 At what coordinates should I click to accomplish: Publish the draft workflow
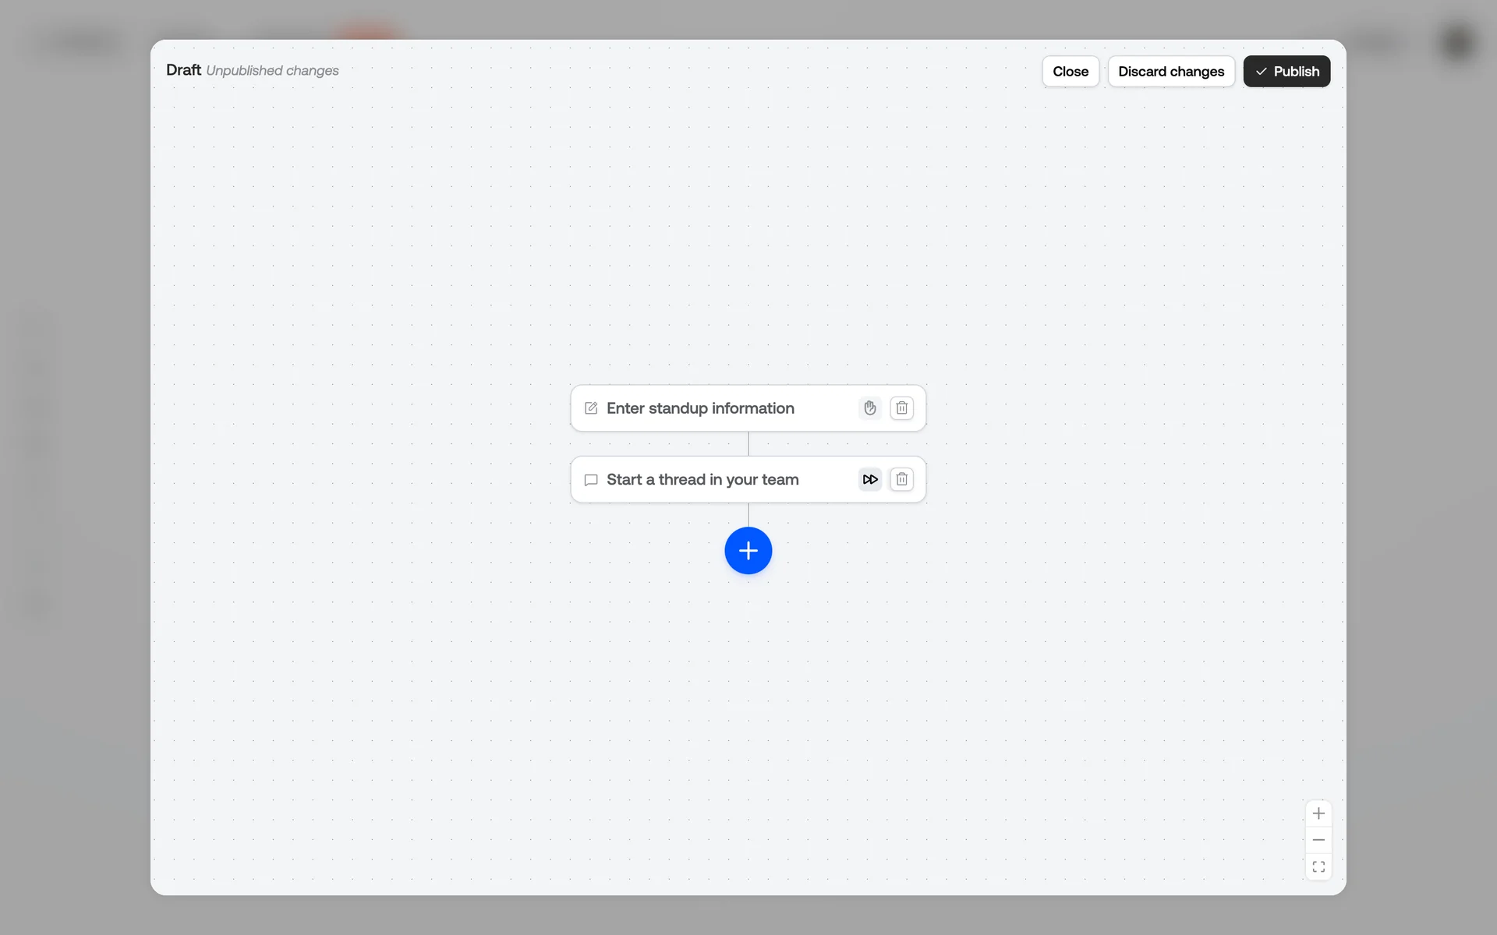[x=1295, y=72]
